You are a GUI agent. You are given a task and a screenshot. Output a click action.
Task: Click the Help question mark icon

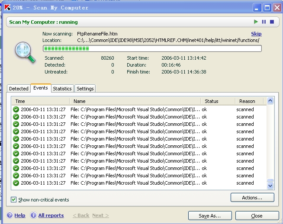(10, 215)
